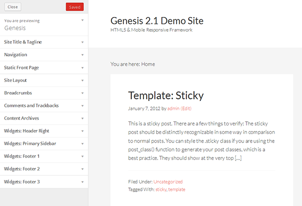Screen dimensions: 302x206
Task: Click the red Saved button
Action: click(74, 7)
